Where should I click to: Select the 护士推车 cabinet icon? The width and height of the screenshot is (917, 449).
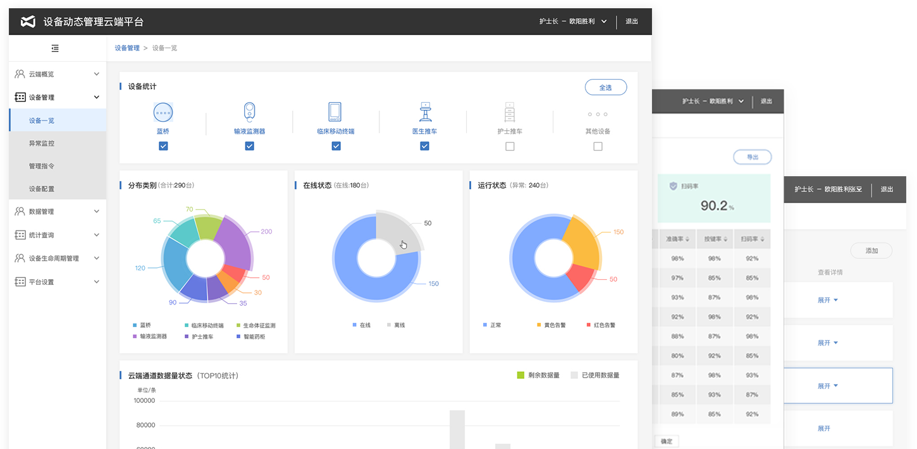pyautogui.click(x=510, y=112)
